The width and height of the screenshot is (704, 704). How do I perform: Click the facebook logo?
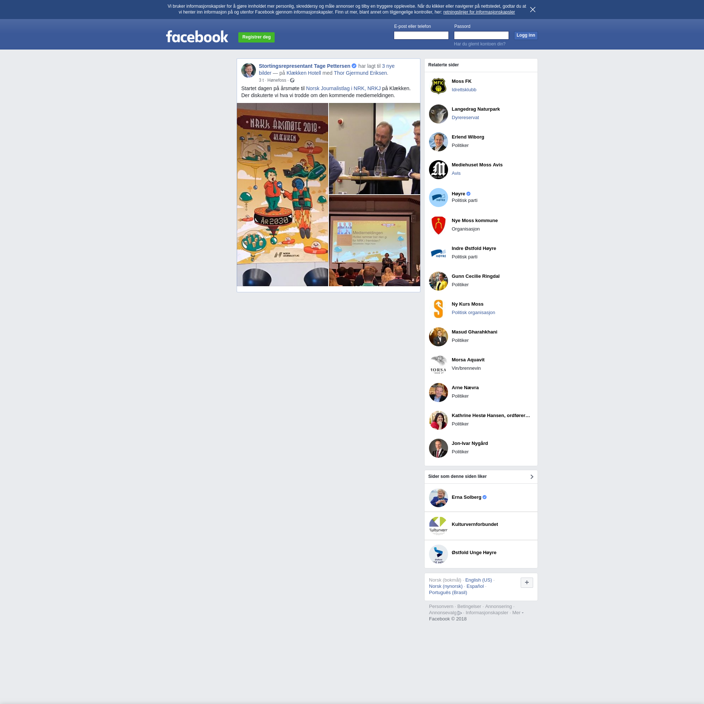[197, 37]
